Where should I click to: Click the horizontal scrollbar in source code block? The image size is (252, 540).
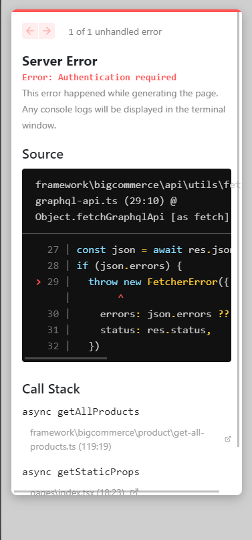pyautogui.click(x=66, y=358)
